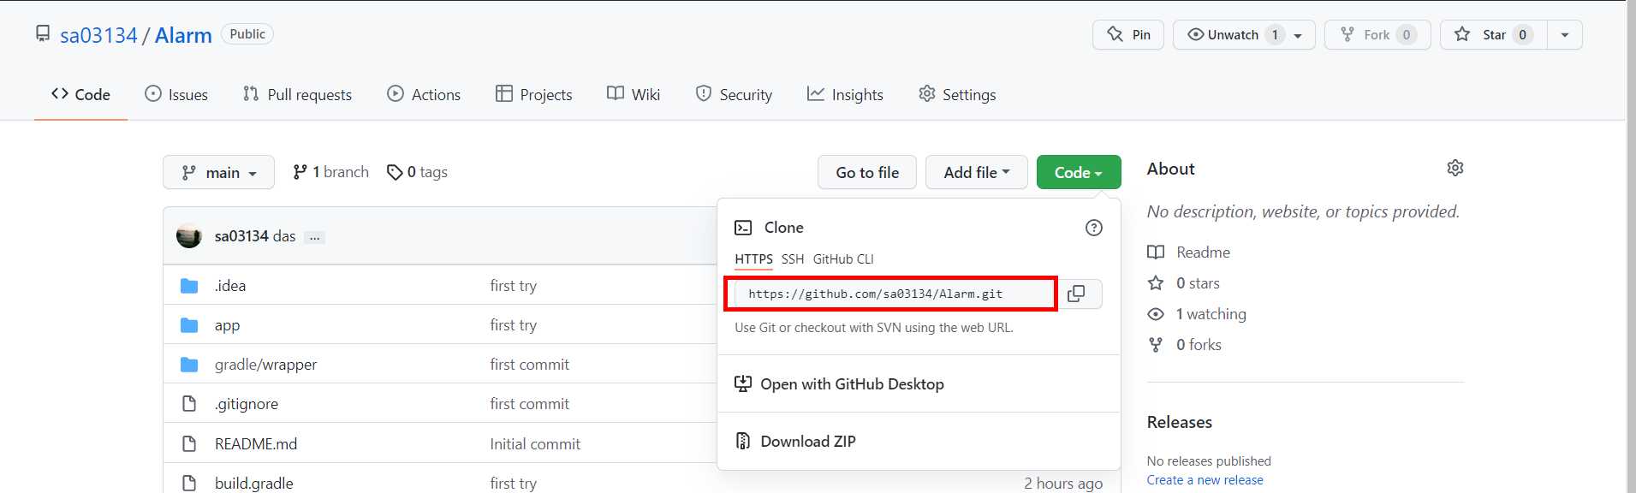Click the vertical page scrollbar

1631,246
